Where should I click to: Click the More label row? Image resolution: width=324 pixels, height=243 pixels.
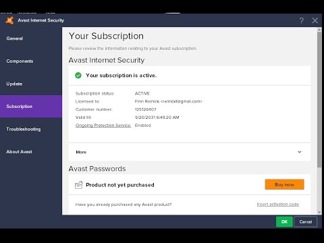(190, 152)
